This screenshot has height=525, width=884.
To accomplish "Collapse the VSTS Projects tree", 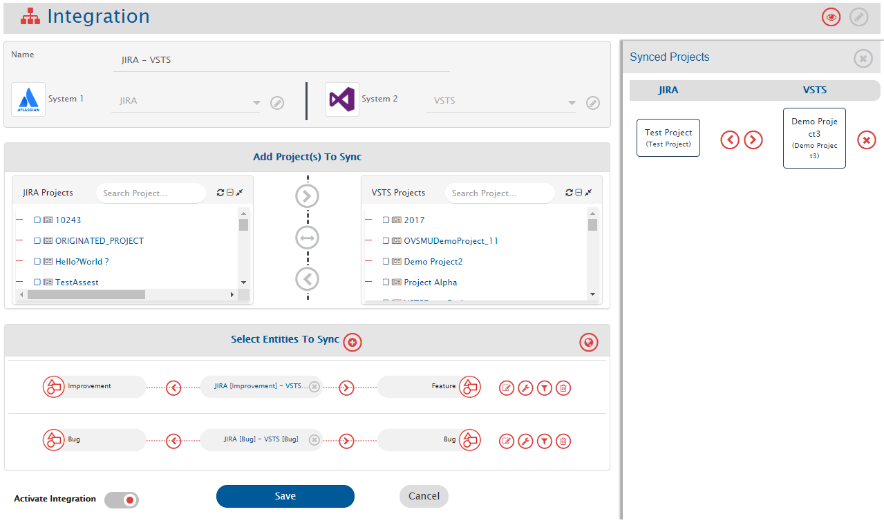I will point(579,193).
